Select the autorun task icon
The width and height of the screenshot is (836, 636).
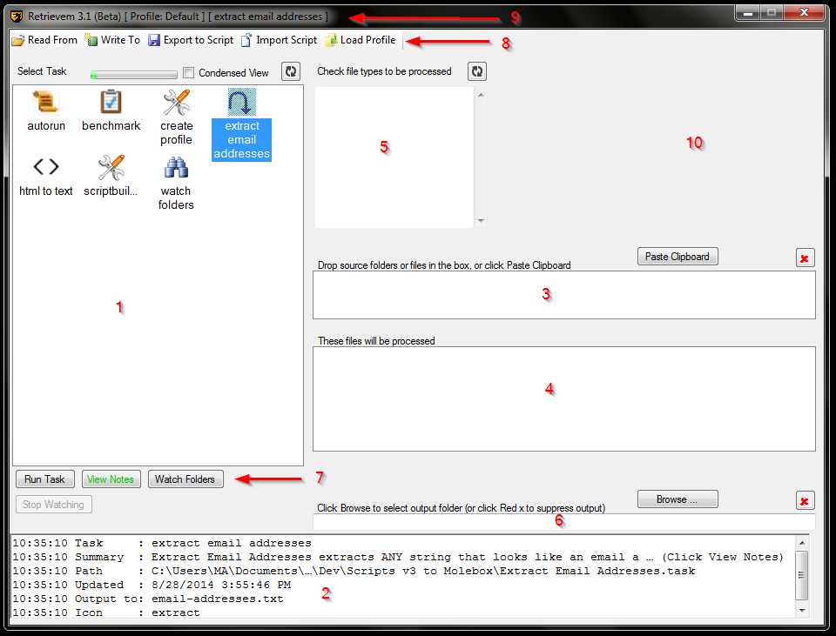click(45, 104)
